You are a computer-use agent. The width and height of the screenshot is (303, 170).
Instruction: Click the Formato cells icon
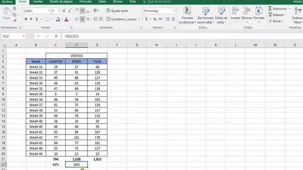(259, 11)
